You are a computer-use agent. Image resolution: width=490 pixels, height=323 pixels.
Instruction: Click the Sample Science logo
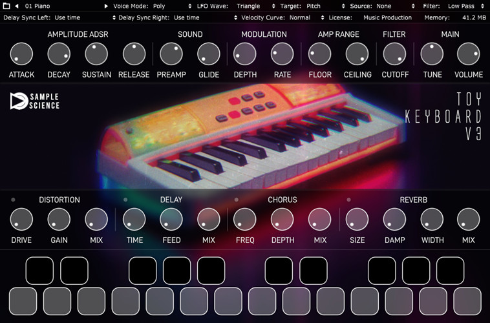(35, 101)
